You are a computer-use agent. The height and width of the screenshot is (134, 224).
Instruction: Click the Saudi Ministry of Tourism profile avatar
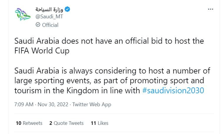(23, 15)
